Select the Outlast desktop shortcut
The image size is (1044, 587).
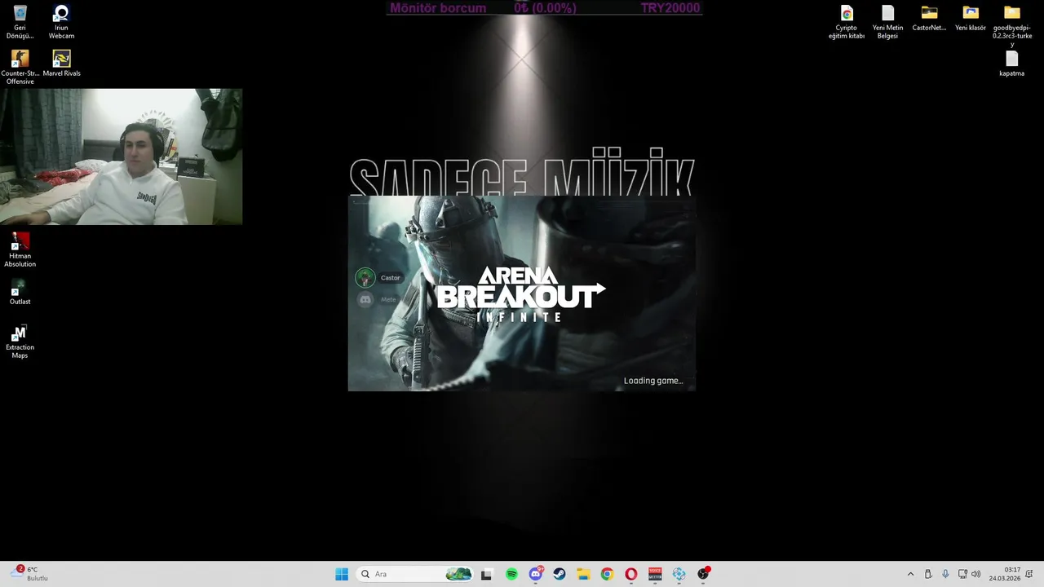click(20, 292)
